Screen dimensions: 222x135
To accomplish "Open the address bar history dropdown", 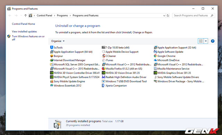I will 164,16.
